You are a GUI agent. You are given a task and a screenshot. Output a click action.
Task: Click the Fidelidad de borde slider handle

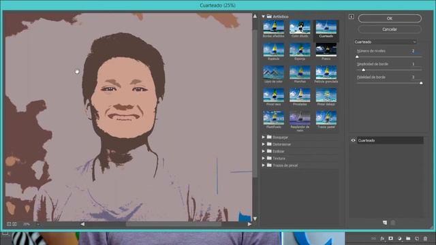pyautogui.click(x=421, y=83)
